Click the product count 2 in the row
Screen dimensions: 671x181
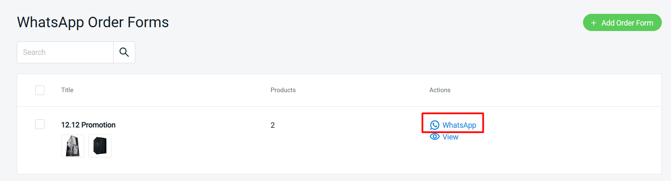273,125
